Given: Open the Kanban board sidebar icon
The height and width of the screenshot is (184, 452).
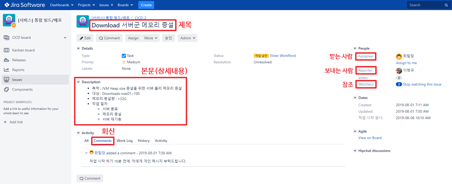Looking at the screenshot, I should coord(6,50).
